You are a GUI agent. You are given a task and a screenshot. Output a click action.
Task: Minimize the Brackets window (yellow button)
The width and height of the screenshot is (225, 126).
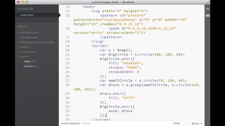[22, 2]
